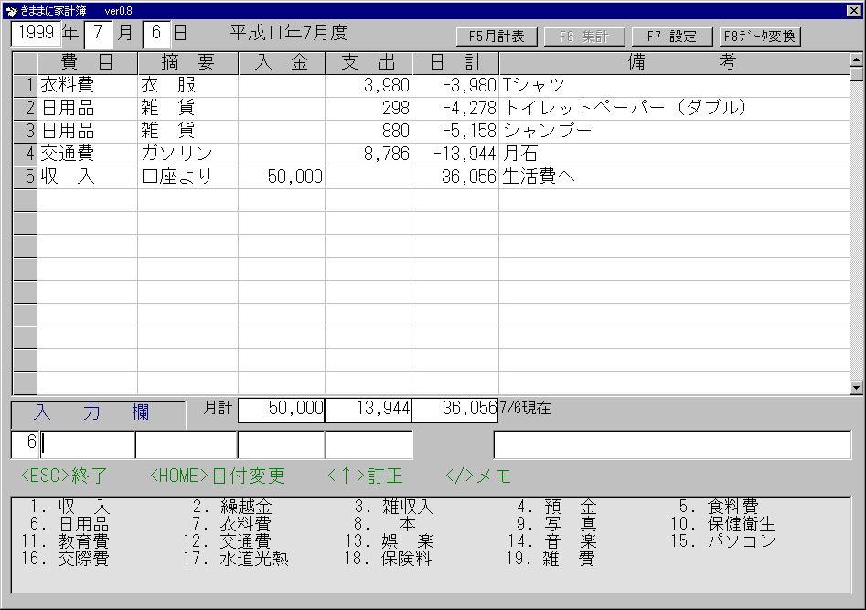
Task: Click the 入金 entry field in 入力欄 row
Action: coord(281,444)
